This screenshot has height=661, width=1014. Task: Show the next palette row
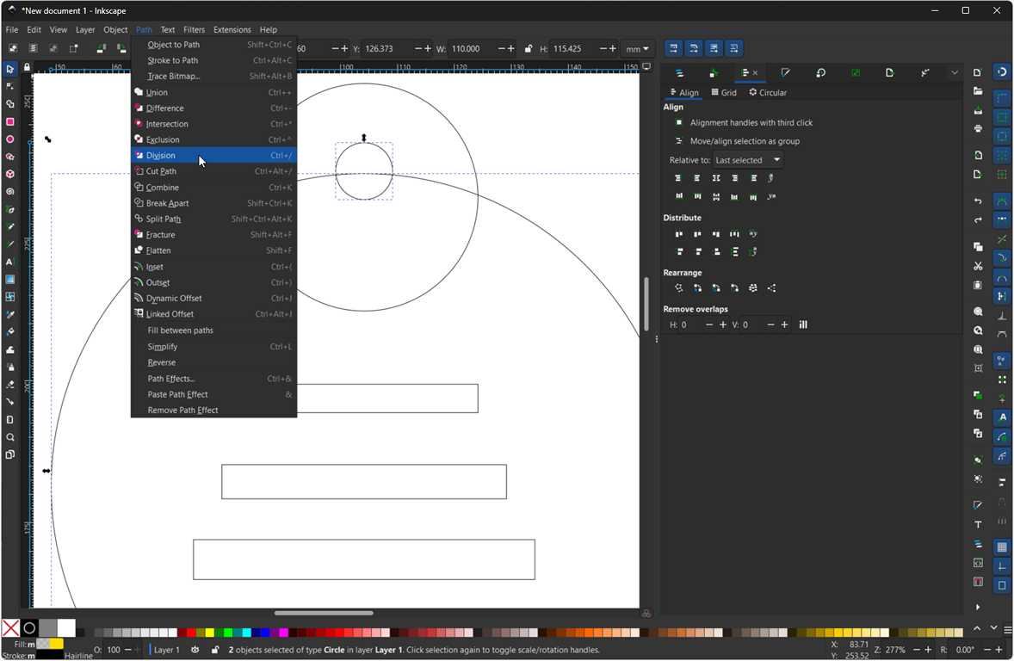[x=994, y=628]
